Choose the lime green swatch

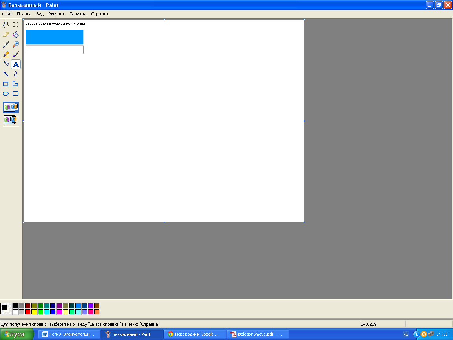point(41,312)
